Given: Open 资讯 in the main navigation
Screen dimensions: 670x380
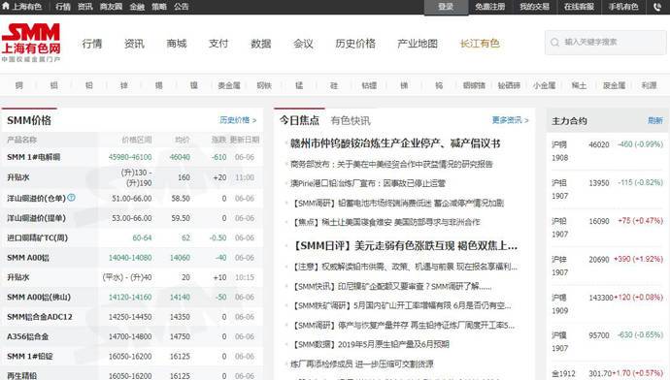Looking at the screenshot, I should (x=134, y=44).
